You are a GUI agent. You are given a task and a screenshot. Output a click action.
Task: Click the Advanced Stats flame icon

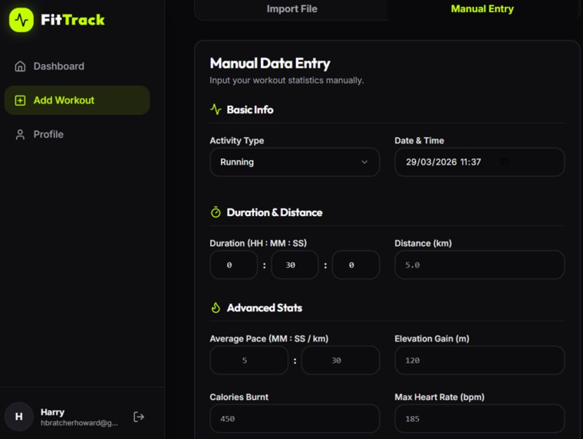tap(216, 308)
